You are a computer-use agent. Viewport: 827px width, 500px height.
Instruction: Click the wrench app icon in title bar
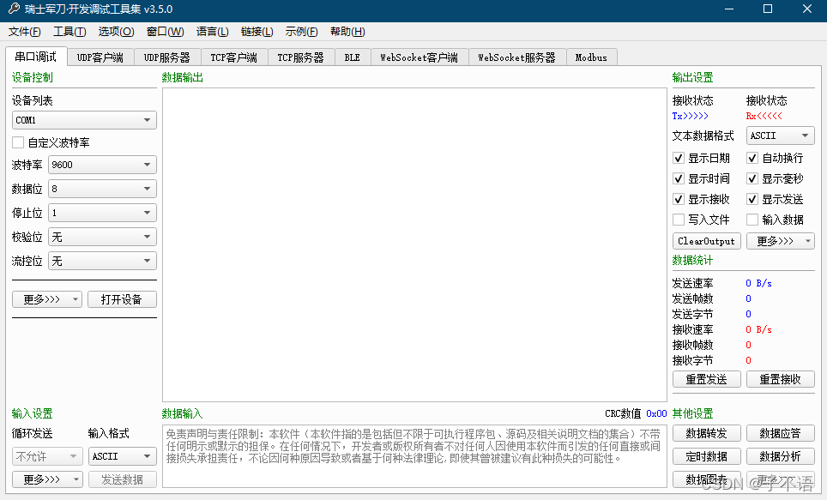(14, 9)
